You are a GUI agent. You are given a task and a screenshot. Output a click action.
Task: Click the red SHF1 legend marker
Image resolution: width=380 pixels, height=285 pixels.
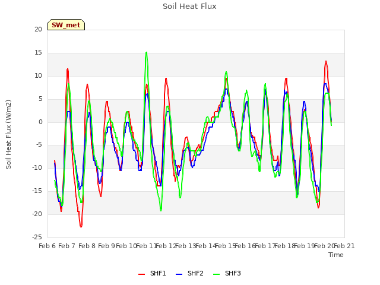click(x=141, y=274)
